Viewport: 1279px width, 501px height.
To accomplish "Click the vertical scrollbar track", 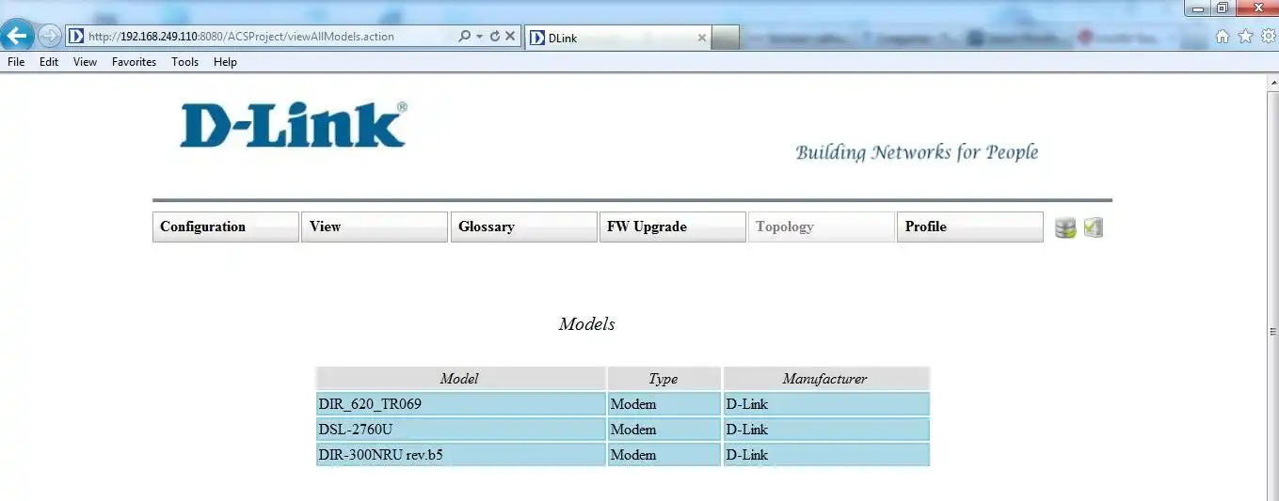I will [x=1272, y=296].
